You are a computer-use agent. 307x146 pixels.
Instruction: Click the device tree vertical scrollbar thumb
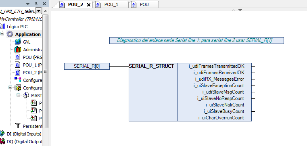46,71
